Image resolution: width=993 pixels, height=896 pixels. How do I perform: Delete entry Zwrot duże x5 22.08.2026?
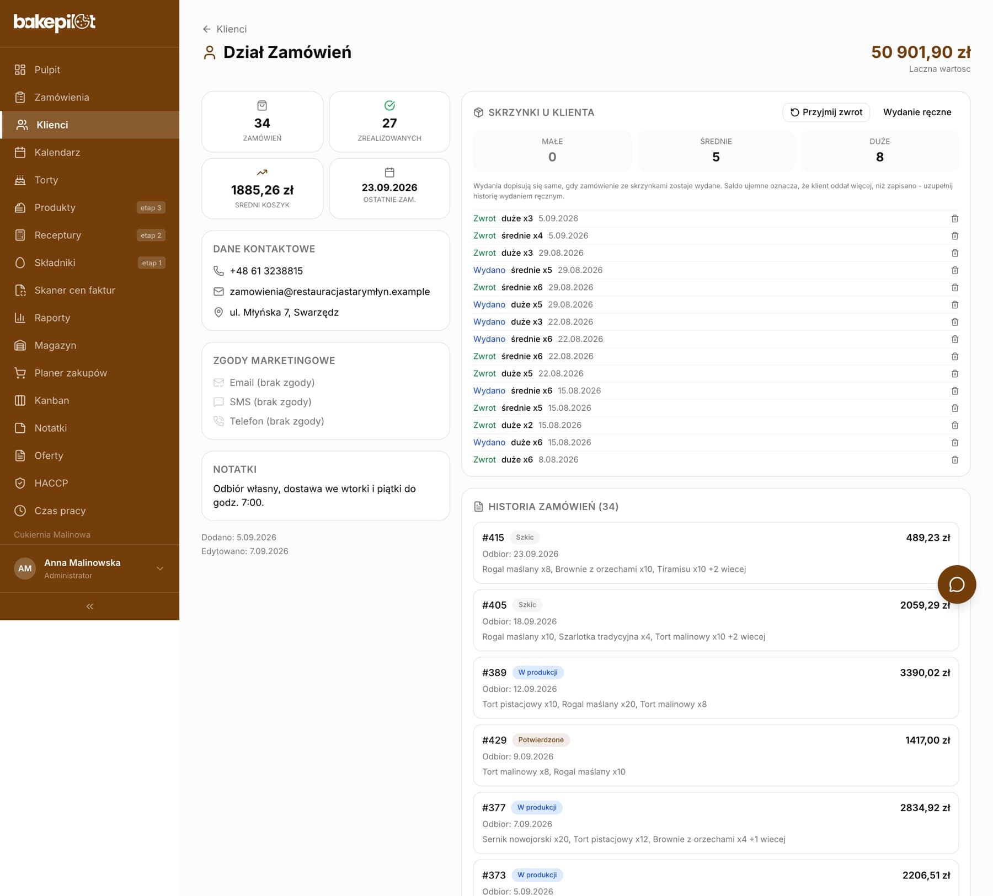click(954, 373)
